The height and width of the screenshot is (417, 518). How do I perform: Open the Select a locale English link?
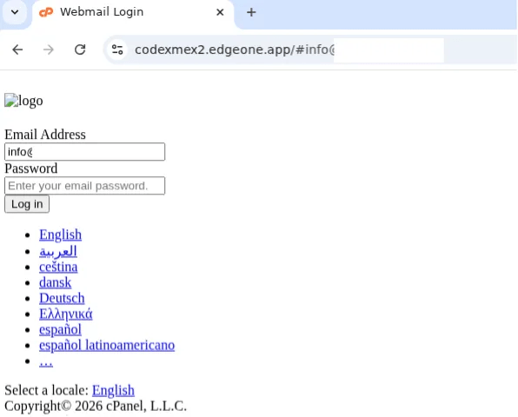click(113, 390)
